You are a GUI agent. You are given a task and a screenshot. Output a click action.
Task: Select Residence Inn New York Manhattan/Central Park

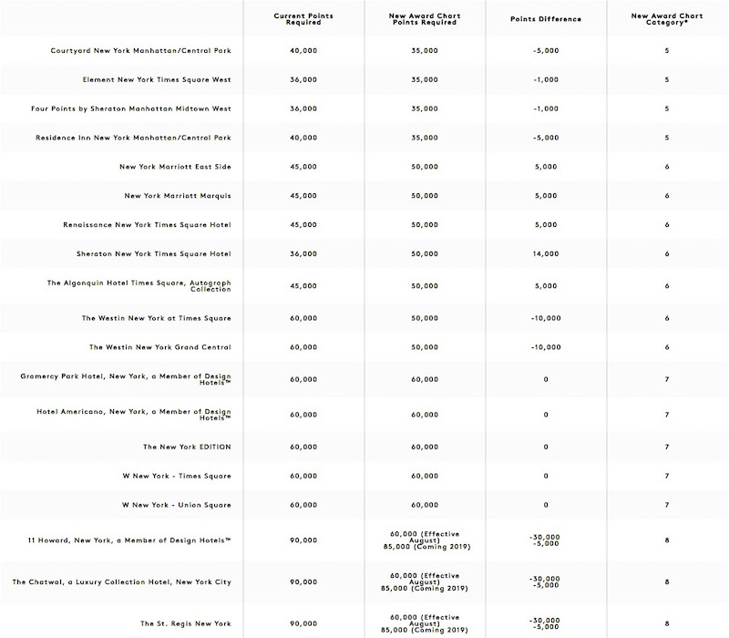(133, 138)
